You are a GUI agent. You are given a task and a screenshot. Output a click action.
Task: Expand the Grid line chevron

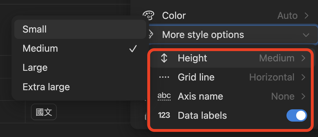click(x=303, y=77)
